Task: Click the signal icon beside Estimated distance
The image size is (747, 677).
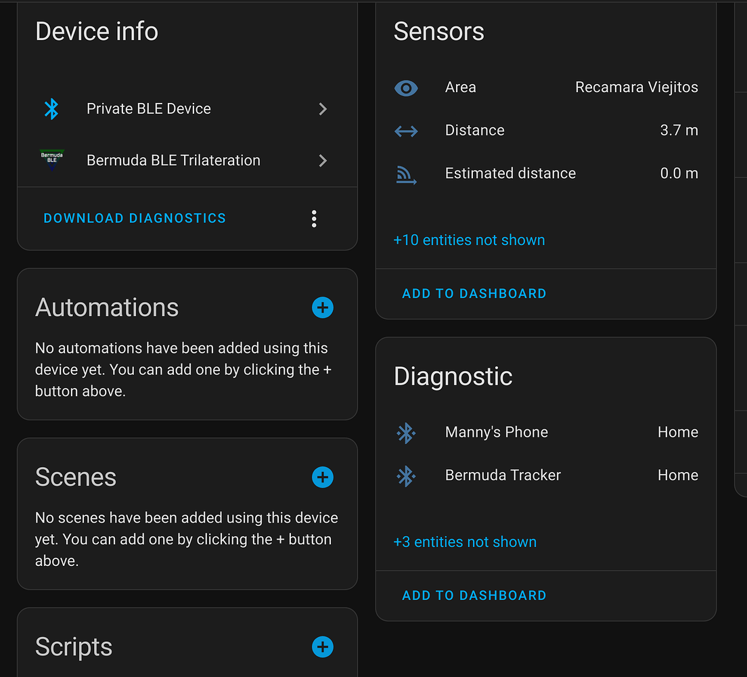Action: (x=406, y=175)
